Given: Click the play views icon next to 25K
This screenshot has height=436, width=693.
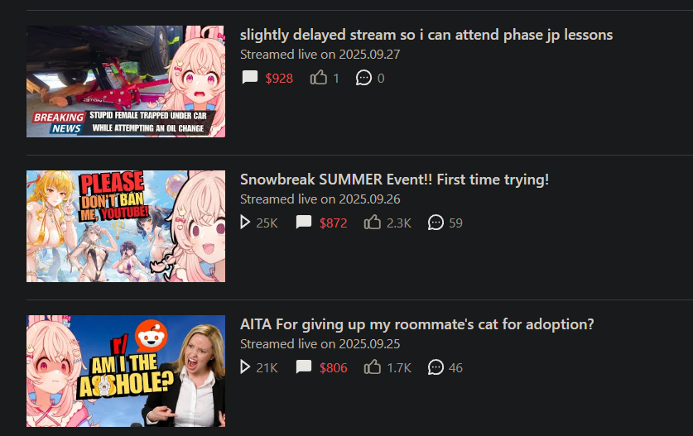Looking at the screenshot, I should [245, 223].
